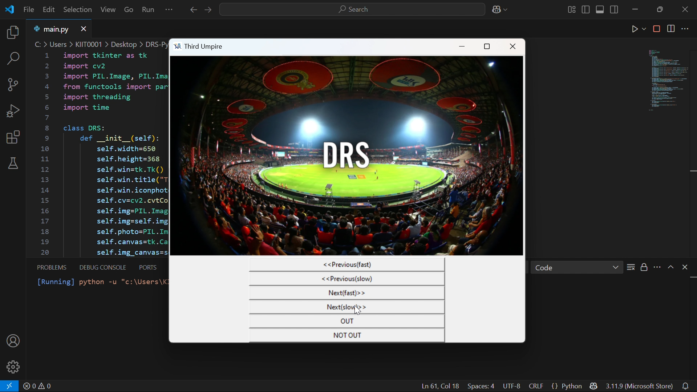Select the Search icon in the sidebar
The image size is (697, 392).
click(x=13, y=58)
